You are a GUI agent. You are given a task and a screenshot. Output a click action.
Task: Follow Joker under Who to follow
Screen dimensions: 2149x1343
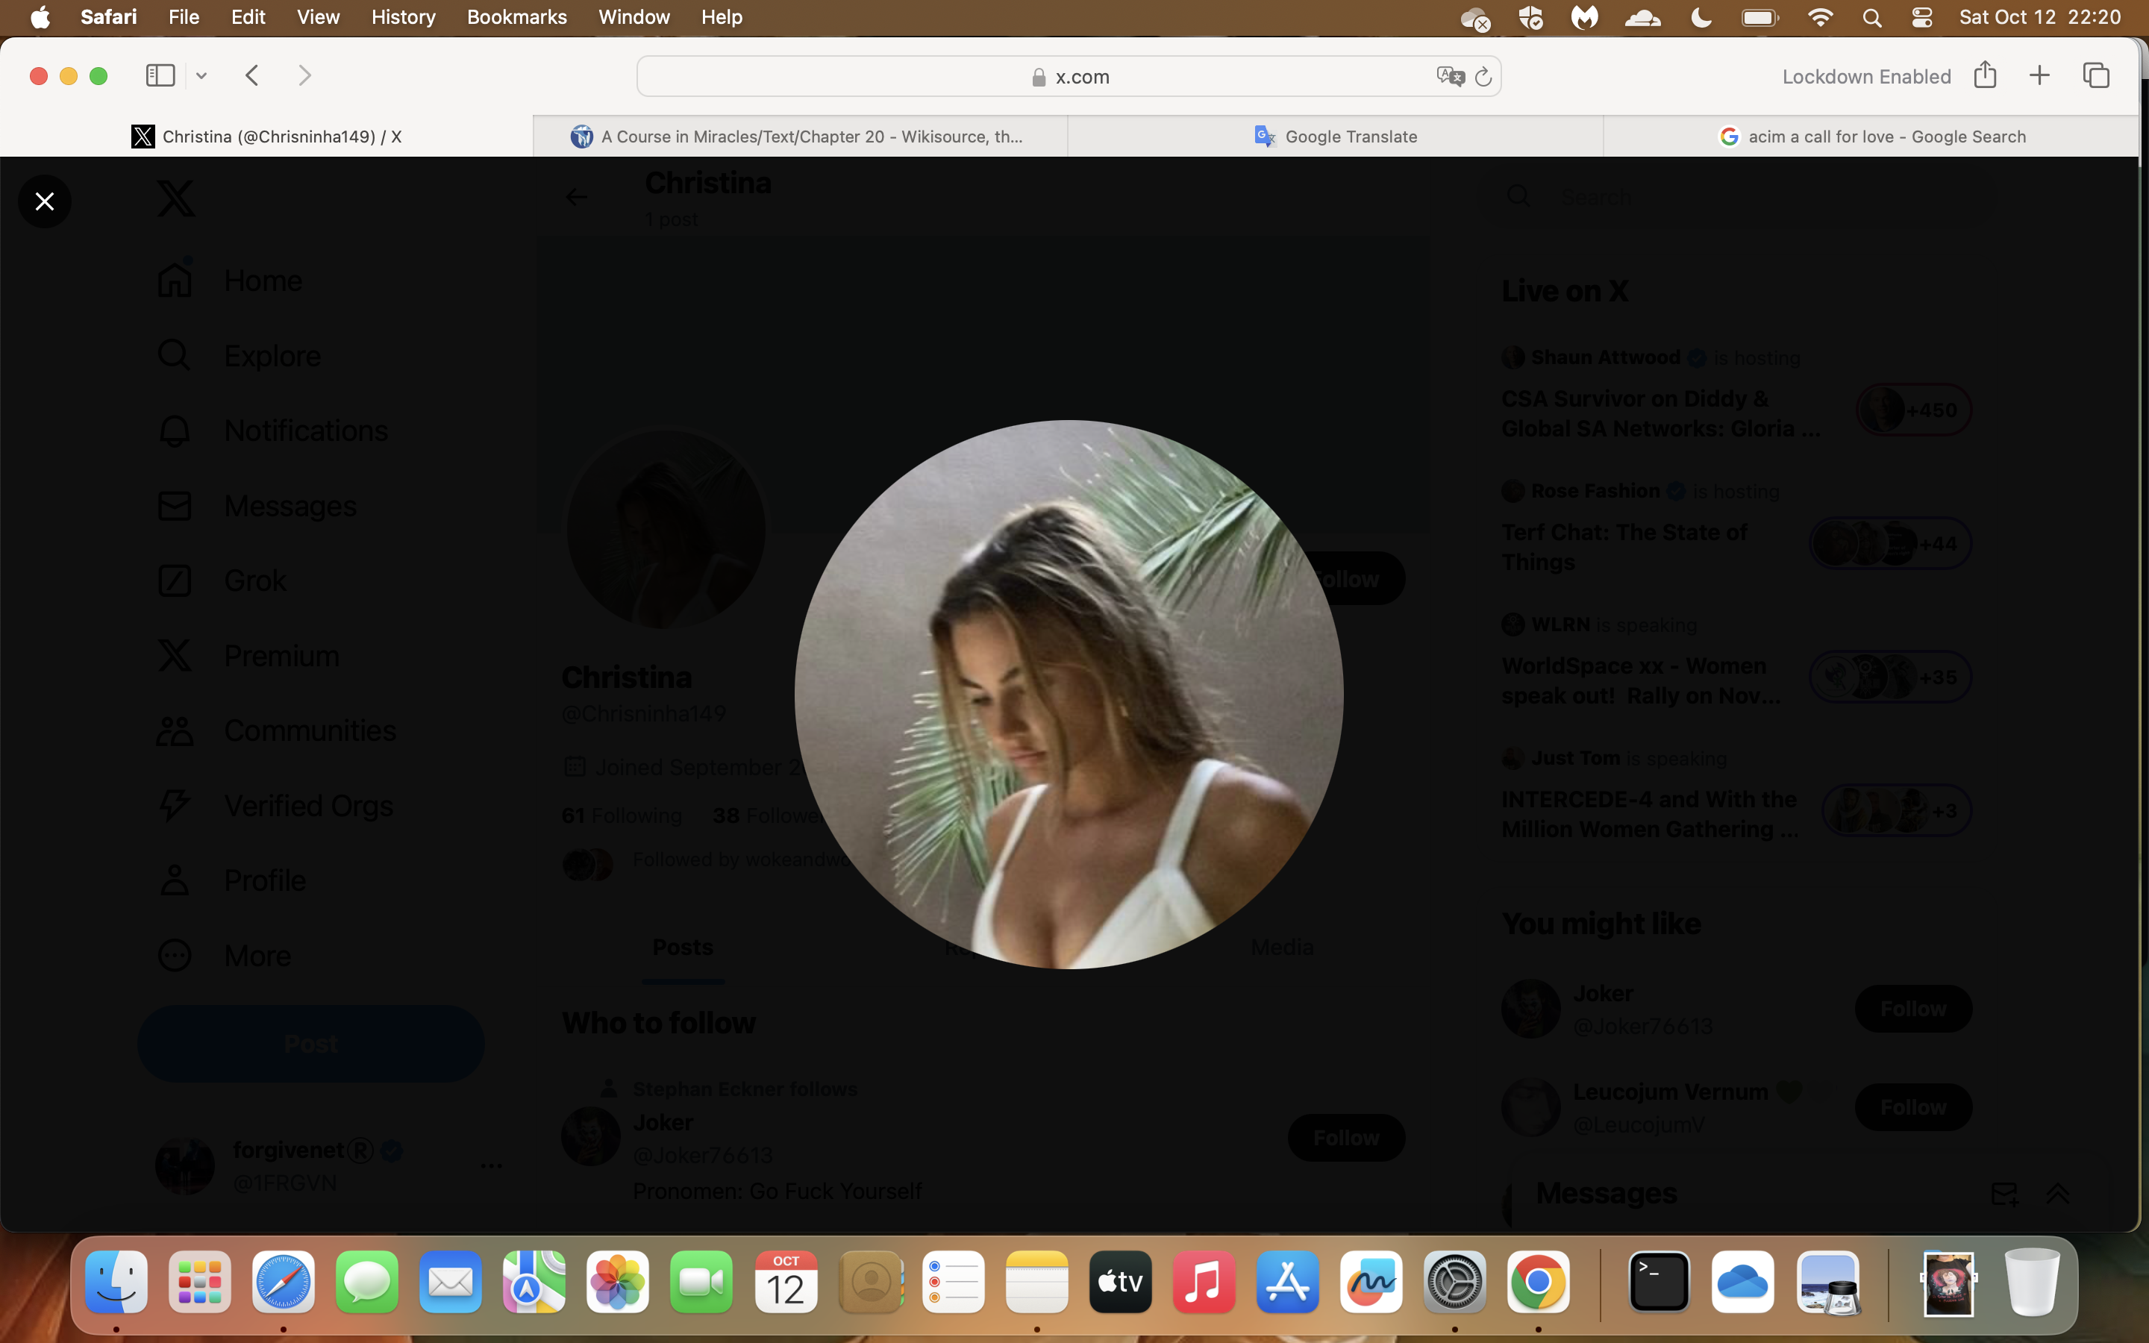tap(1346, 1138)
